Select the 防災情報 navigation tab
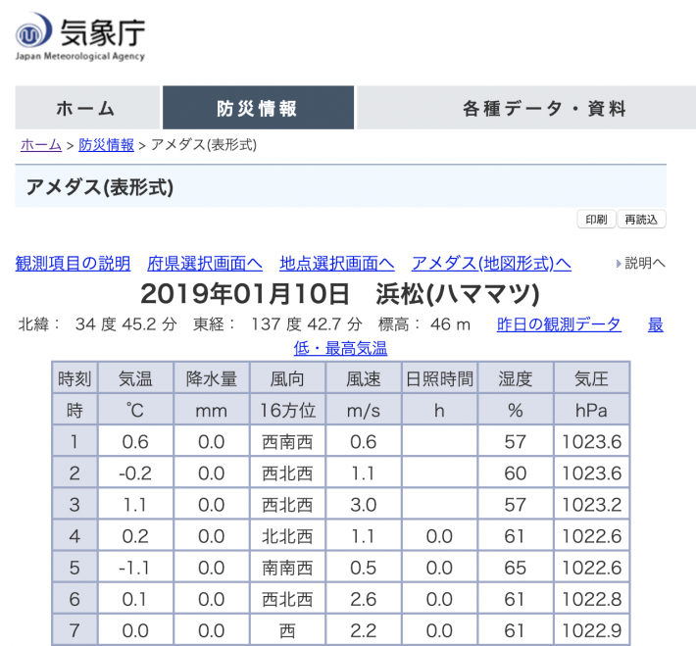This screenshot has width=696, height=646. coord(258,109)
